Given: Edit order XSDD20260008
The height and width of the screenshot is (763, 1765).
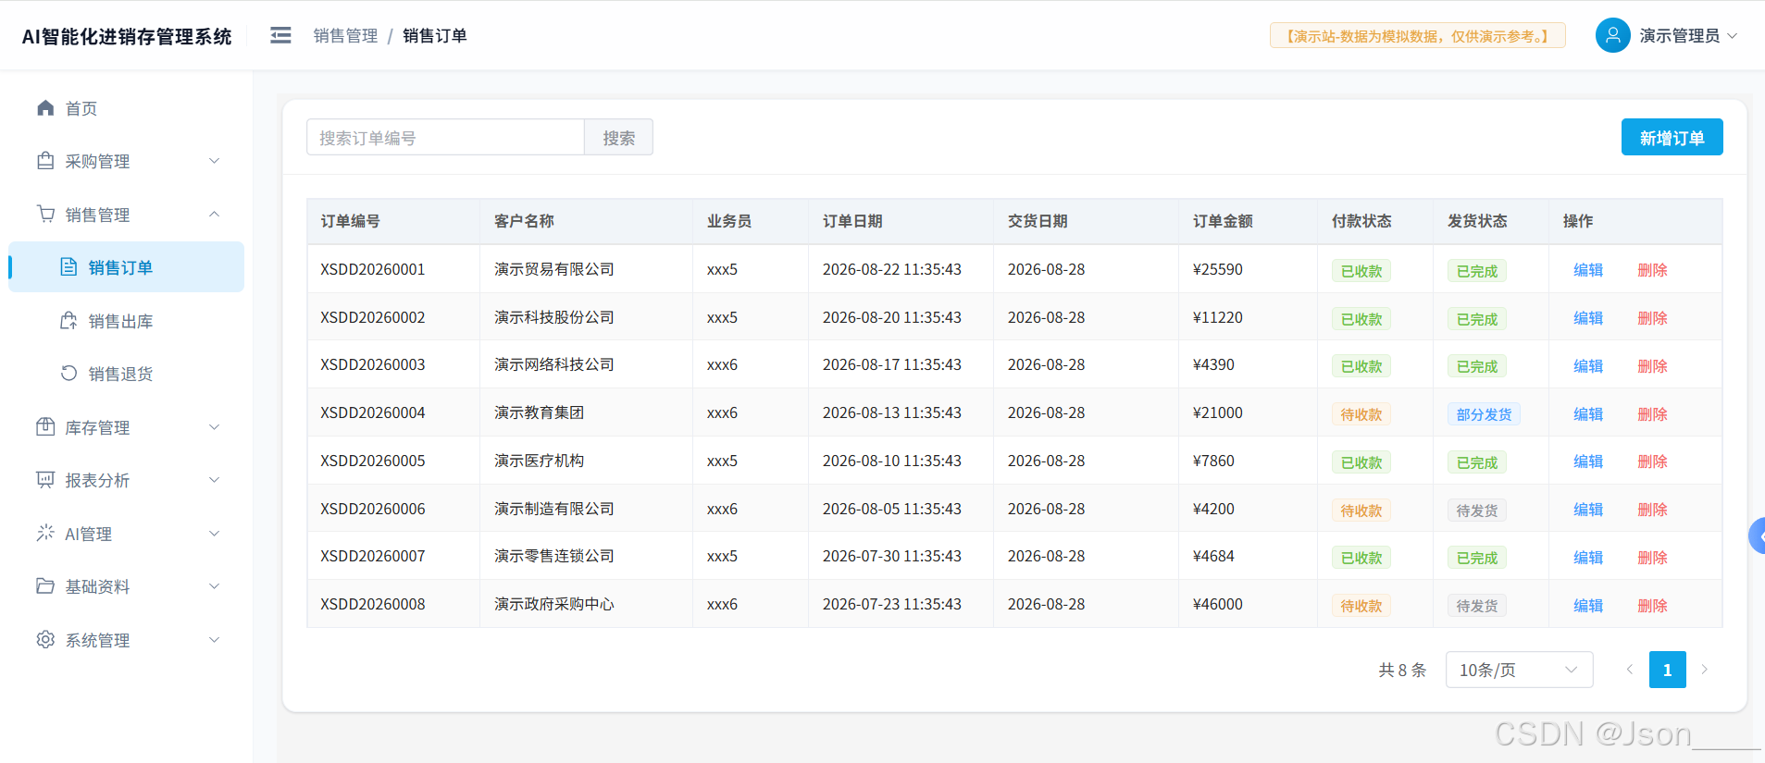Looking at the screenshot, I should click(1588, 606).
